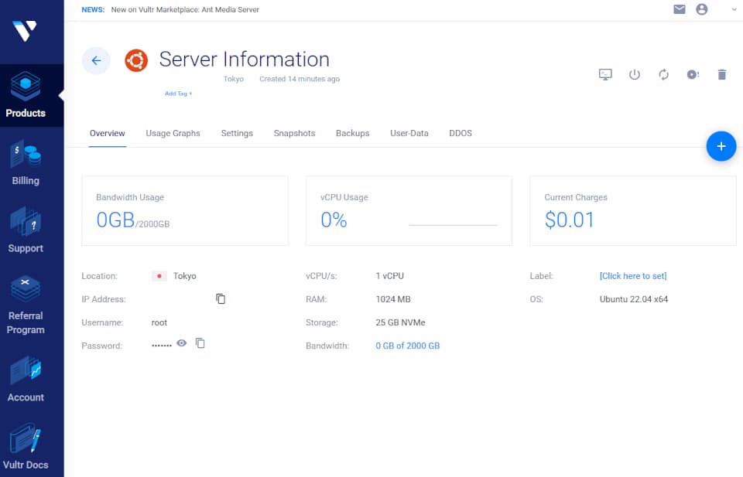The height and width of the screenshot is (477, 743).
Task: Stop the server with power icon
Action: click(x=635, y=74)
